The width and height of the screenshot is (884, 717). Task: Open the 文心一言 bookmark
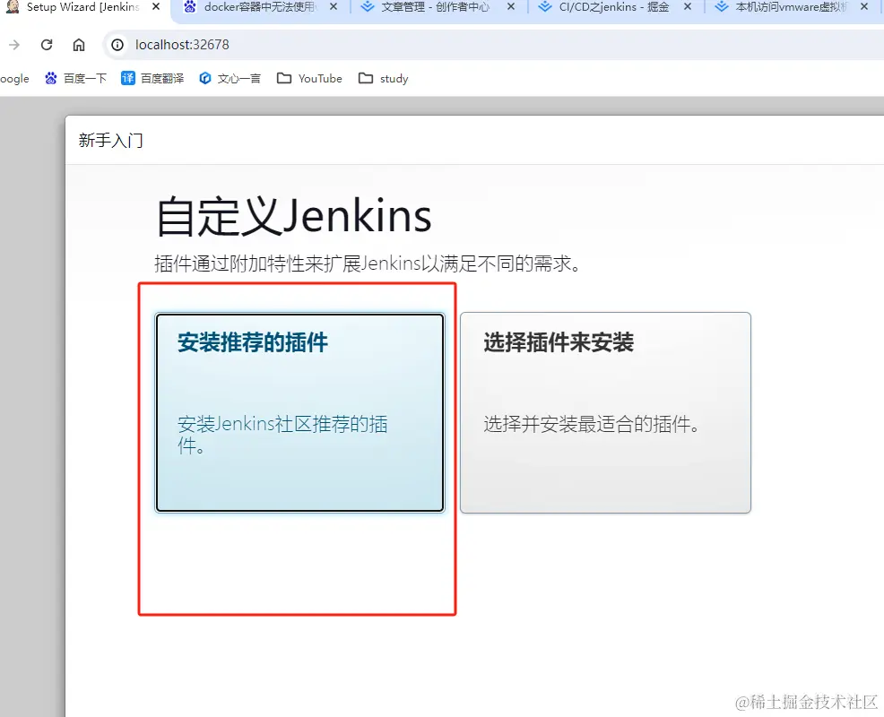coord(230,78)
